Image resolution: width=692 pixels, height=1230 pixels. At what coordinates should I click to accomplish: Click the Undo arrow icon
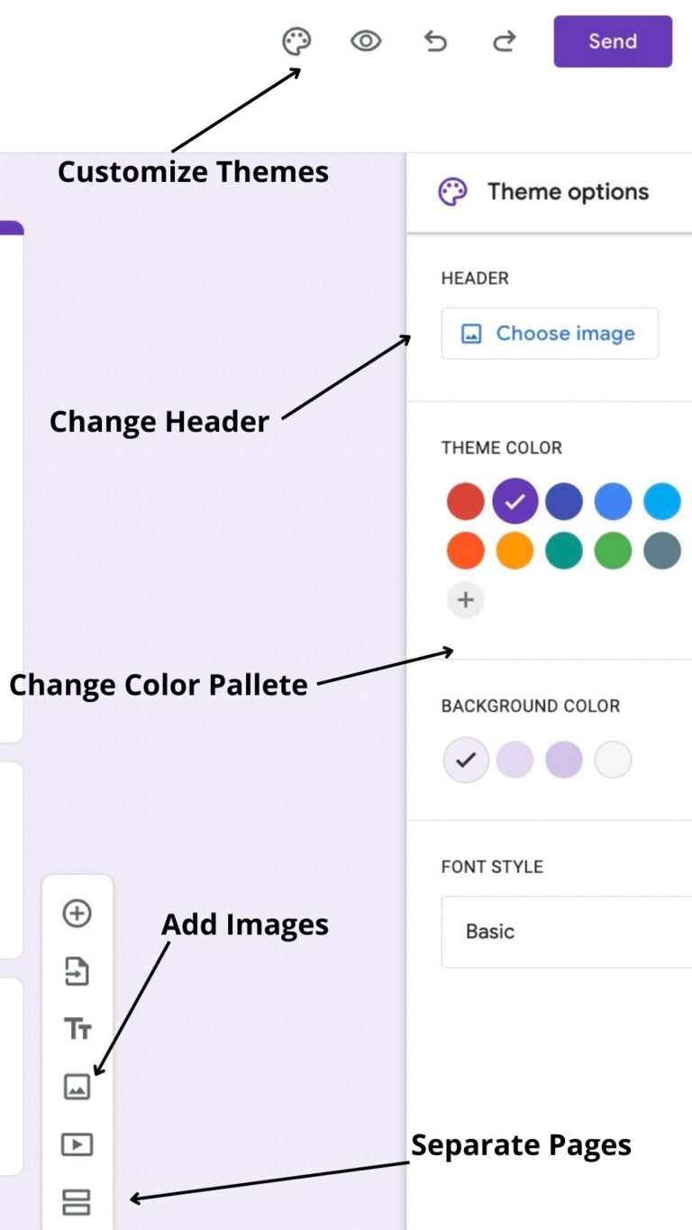tap(435, 41)
